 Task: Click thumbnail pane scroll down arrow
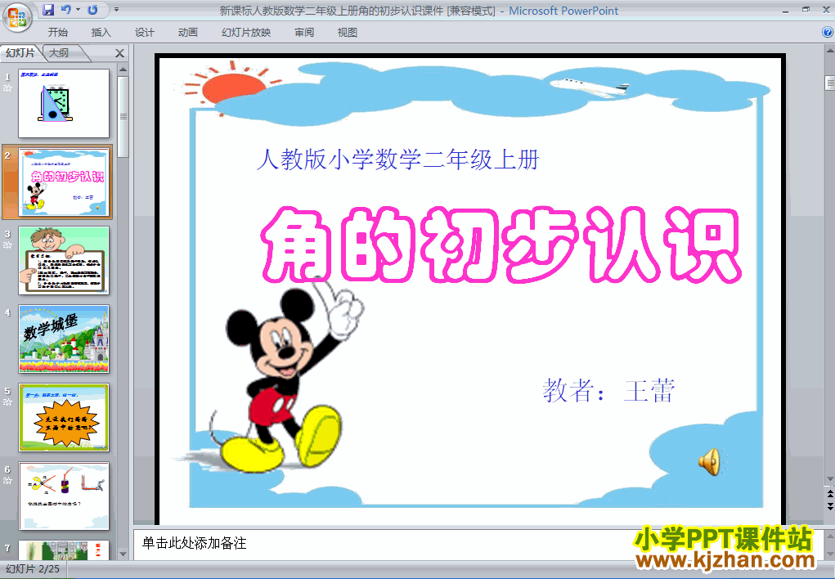123,554
